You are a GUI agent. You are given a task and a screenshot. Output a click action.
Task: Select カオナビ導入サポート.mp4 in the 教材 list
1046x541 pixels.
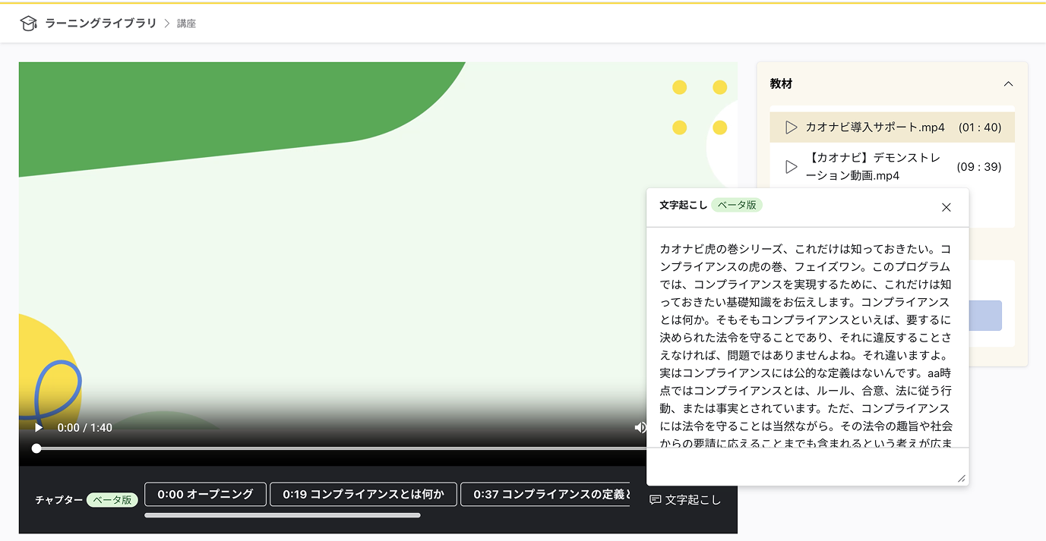875,127
